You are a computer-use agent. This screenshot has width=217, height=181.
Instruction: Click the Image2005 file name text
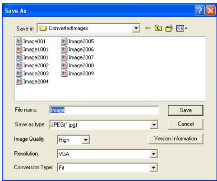click(x=81, y=42)
